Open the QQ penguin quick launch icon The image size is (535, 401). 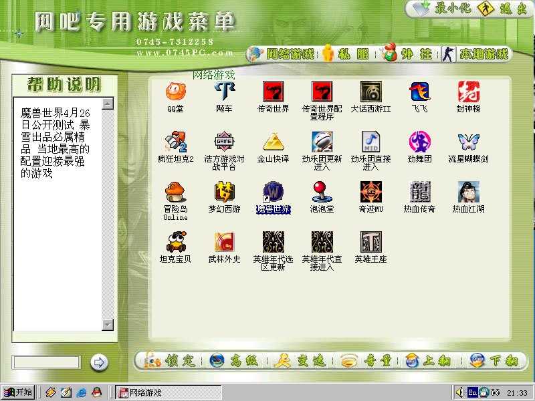97,392
